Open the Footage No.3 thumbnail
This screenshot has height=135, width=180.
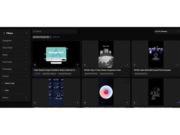pyautogui.click(x=56, y=54)
